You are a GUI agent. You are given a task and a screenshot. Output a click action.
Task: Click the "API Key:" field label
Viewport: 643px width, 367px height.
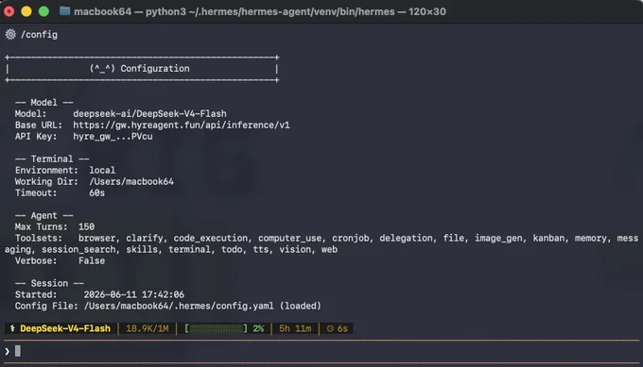(x=36, y=136)
